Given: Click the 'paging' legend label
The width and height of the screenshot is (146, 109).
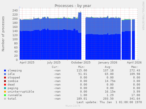Looking at the screenshot, I should pos(13,88).
